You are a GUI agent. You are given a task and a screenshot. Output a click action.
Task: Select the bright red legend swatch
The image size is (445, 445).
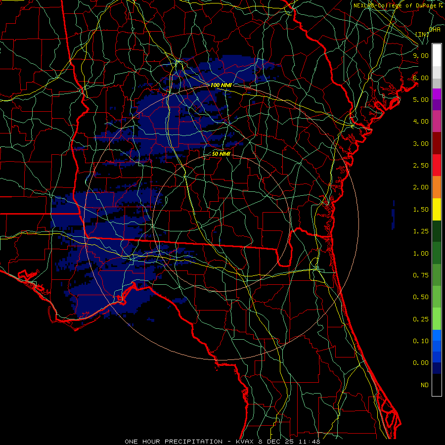(437, 165)
